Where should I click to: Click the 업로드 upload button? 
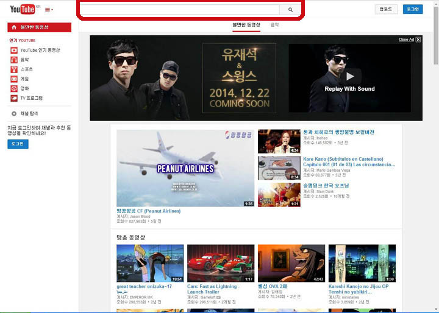click(386, 9)
